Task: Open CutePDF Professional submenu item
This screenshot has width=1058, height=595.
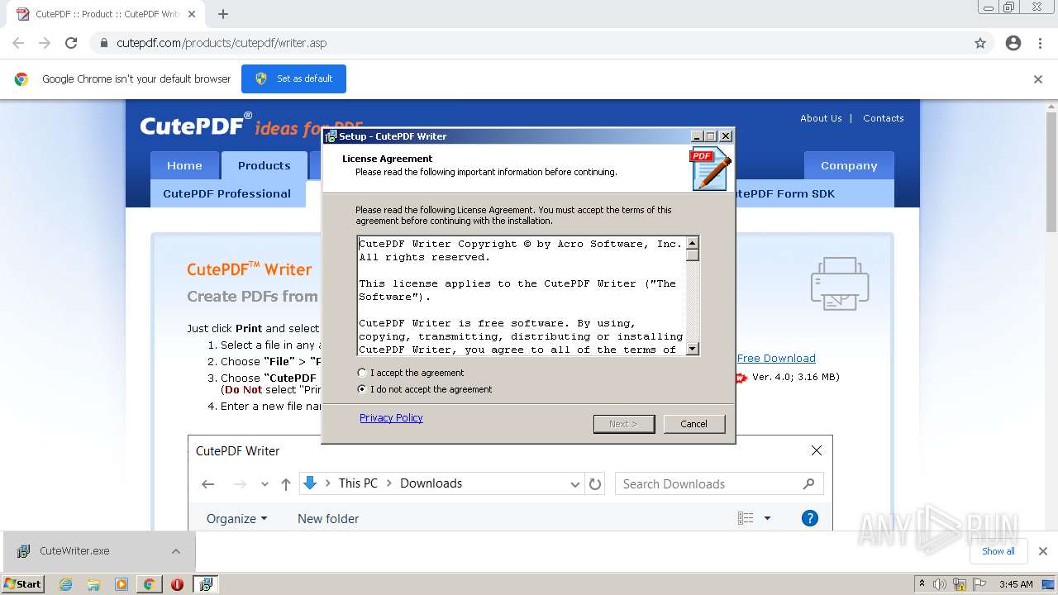Action: [226, 193]
